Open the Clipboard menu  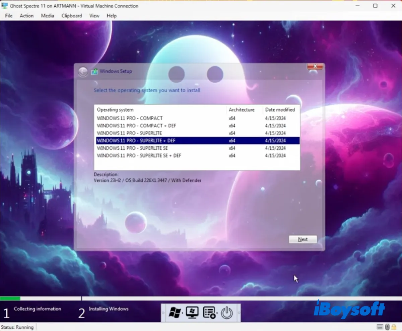71,16
